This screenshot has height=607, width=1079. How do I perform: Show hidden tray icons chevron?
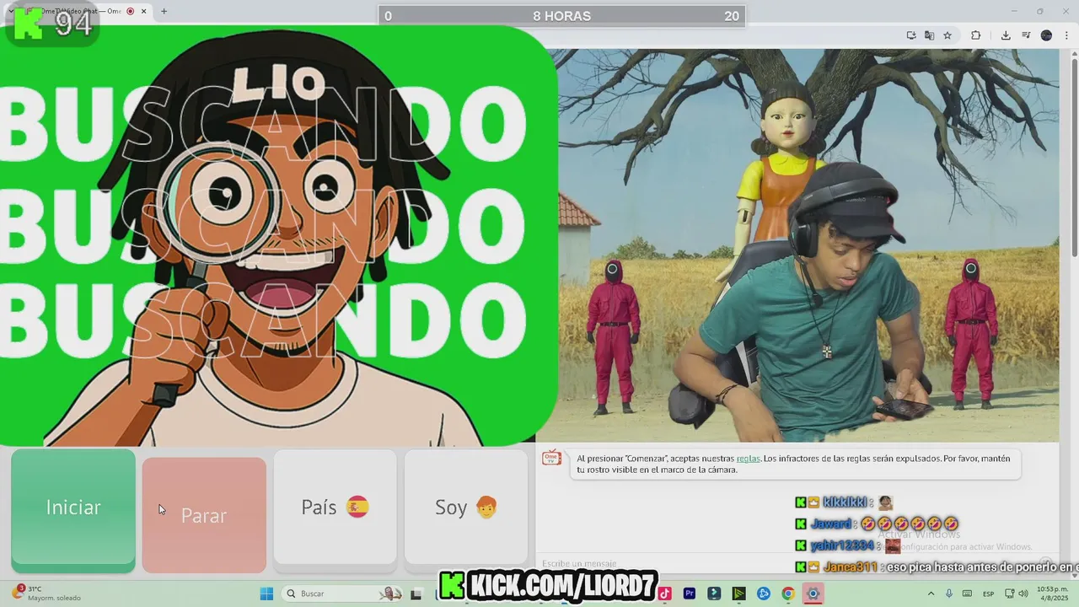click(931, 594)
